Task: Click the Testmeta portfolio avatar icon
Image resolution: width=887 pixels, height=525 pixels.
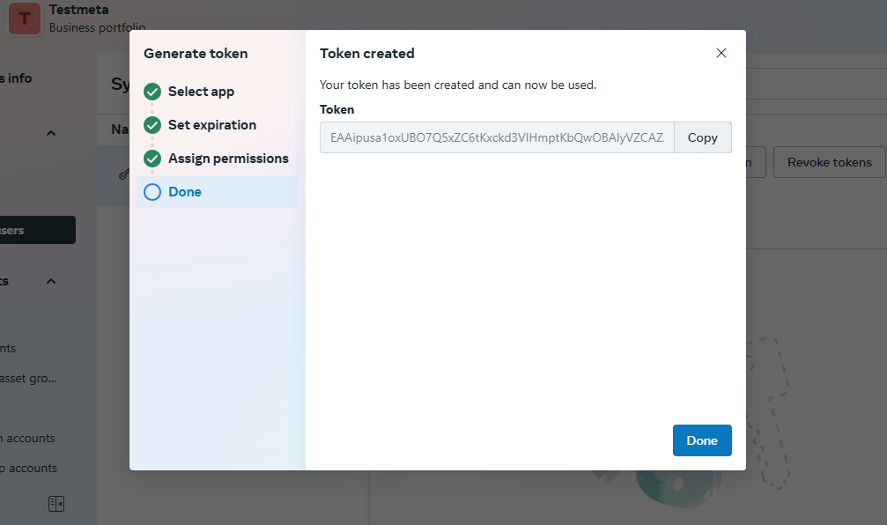Action: click(23, 18)
